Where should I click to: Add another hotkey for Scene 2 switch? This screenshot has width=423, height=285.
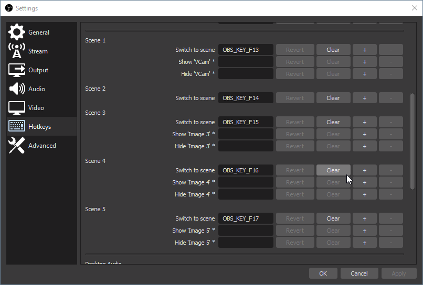364,98
